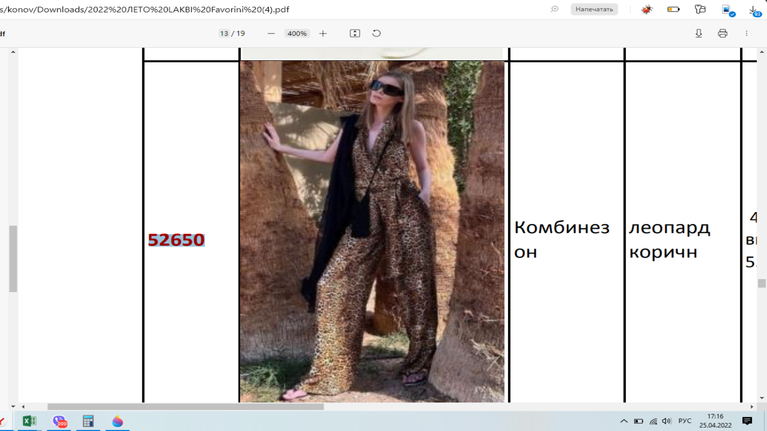Image resolution: width=767 pixels, height=431 pixels.
Task: Click the left pane scrollbar thumb
Action: point(13,259)
